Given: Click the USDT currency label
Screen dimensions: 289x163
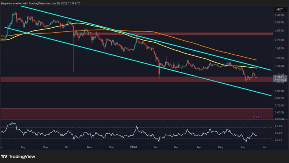Looking at the screenshot, I should (279, 9).
